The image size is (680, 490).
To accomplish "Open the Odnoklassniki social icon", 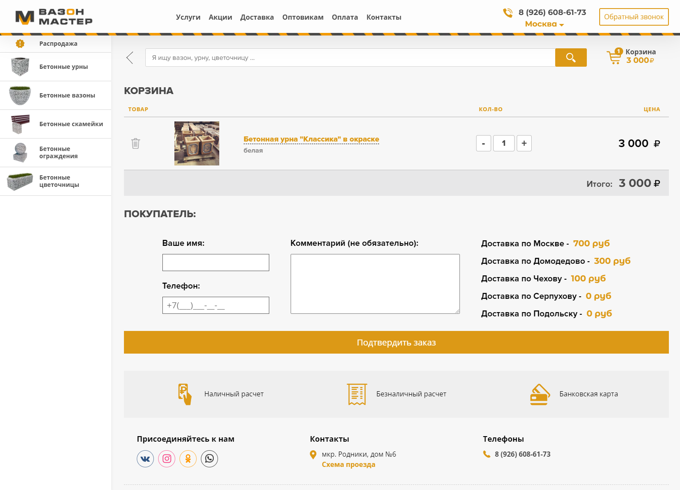I will pos(188,459).
